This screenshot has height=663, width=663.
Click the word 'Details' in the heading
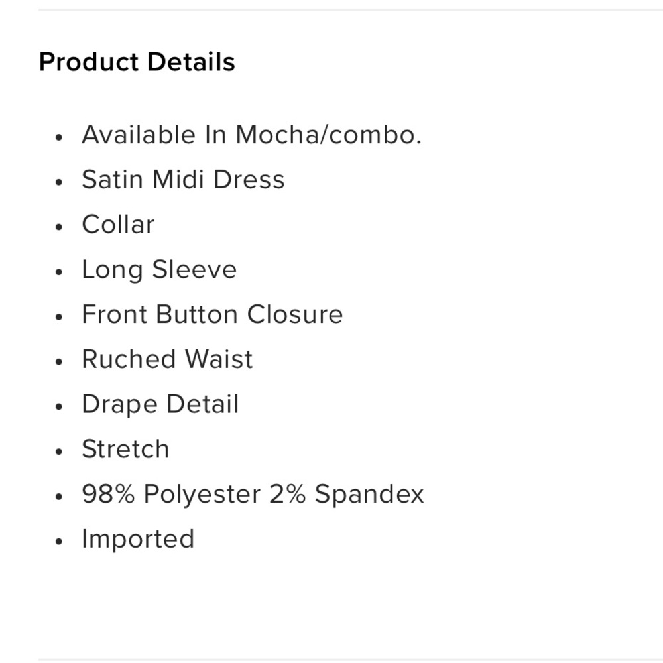(x=191, y=62)
